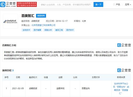133x97 pixels.
Task: Select the 医疗技术 tag
Action: pyautogui.click(x=70, y=30)
